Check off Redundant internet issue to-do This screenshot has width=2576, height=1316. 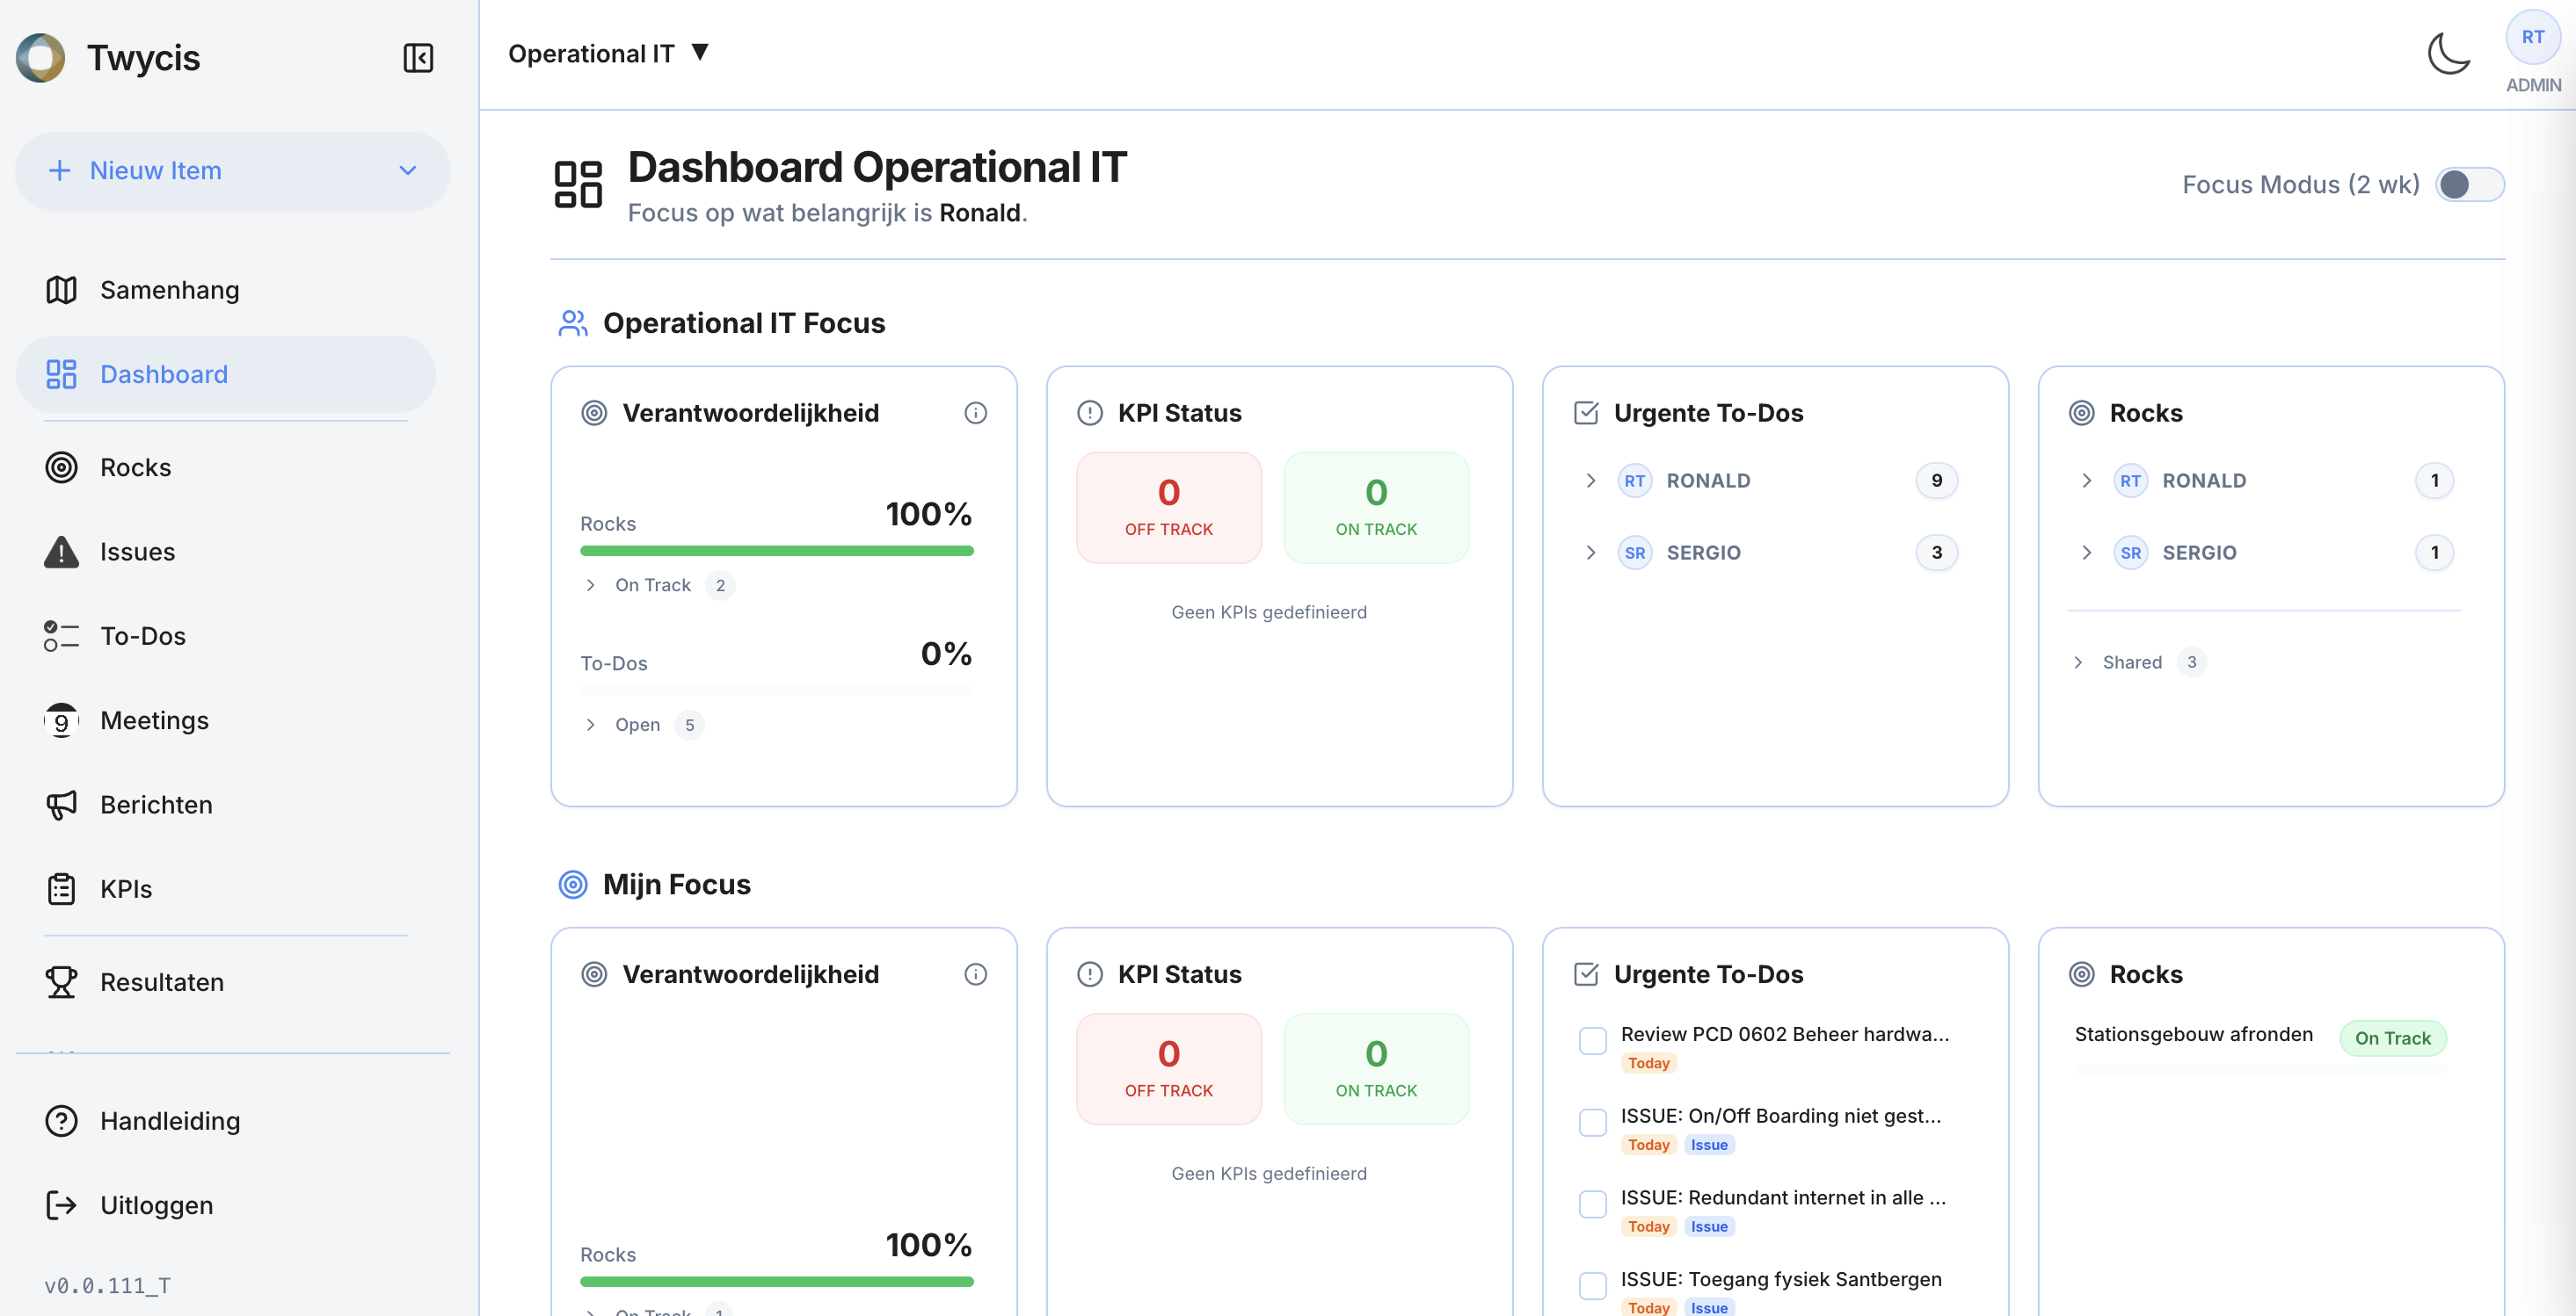point(1592,1204)
